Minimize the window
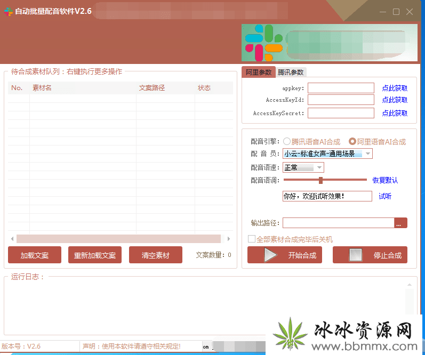 pyautogui.click(x=383, y=12)
